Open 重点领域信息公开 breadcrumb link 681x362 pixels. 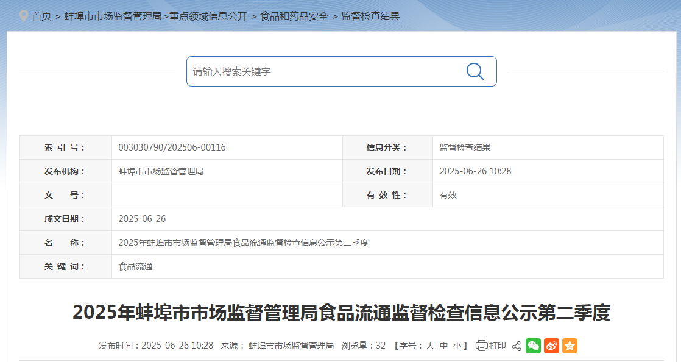(x=208, y=16)
